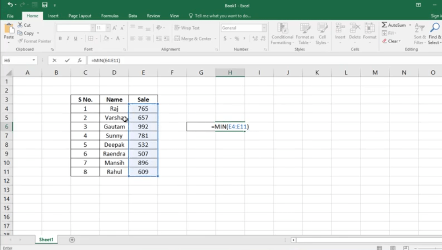Confirm formula with the Enter checkmark icon
This screenshot has height=250, width=442.
[x=67, y=60]
